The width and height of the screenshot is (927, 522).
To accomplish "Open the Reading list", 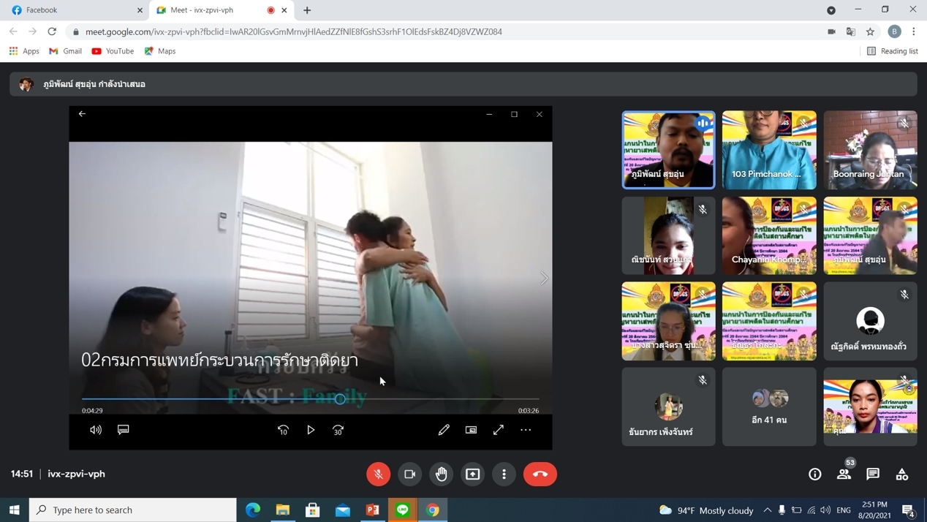I will (892, 51).
